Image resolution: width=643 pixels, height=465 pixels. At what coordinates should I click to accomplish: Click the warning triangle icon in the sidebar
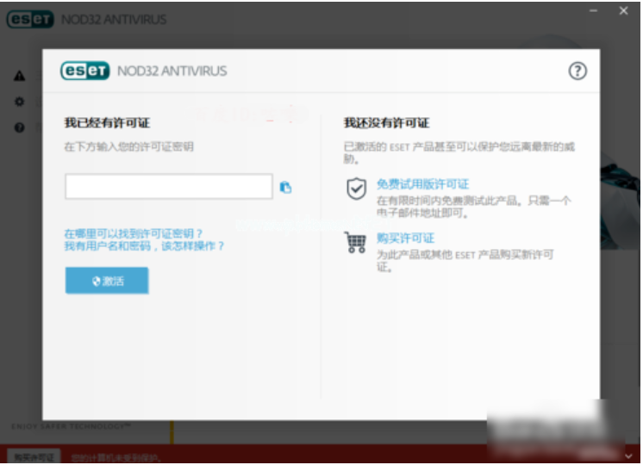19,76
